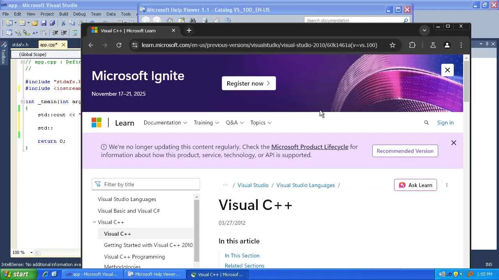The image size is (499, 280).
Task: Click the Save icon in Visual Studio toolbar
Action: (x=44, y=23)
